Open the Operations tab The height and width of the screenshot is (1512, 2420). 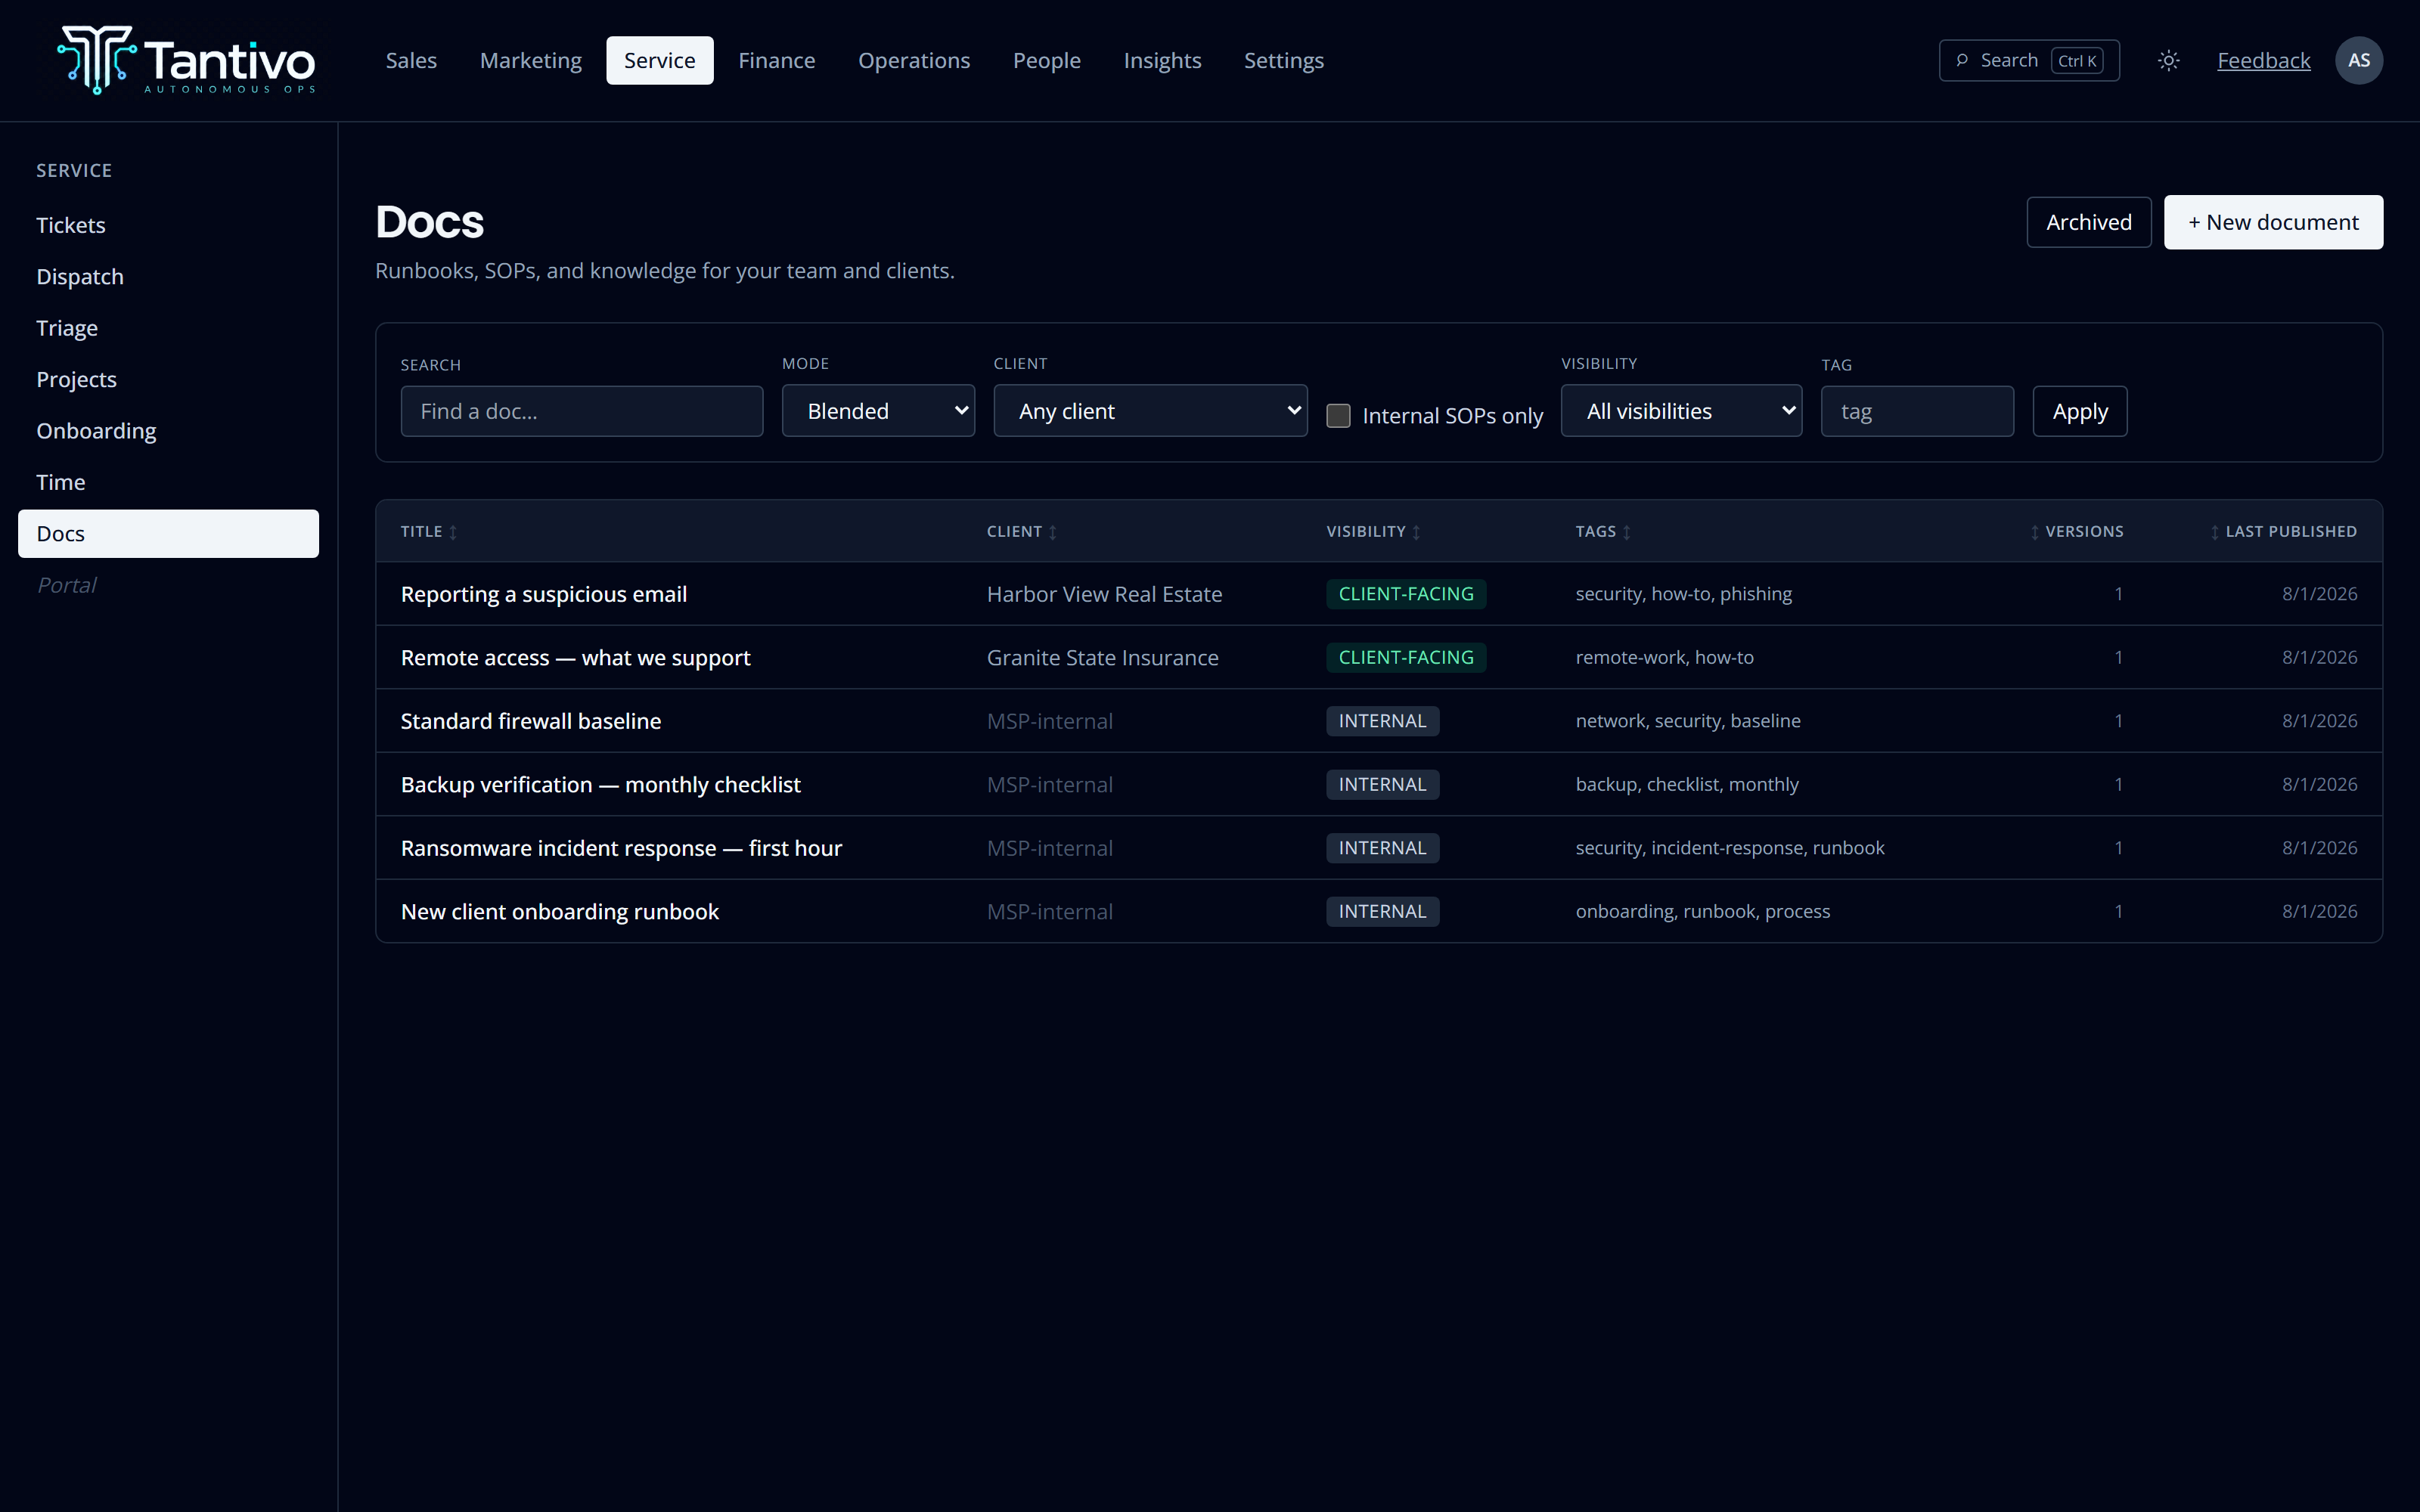(913, 60)
